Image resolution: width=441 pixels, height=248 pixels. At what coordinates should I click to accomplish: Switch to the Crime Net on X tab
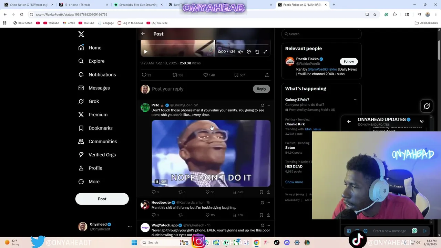[x=29, y=5]
